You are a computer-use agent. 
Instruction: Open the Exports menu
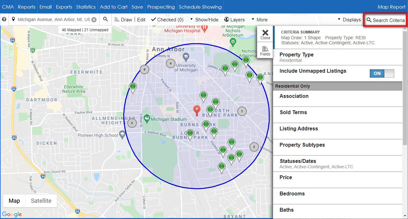point(64,7)
